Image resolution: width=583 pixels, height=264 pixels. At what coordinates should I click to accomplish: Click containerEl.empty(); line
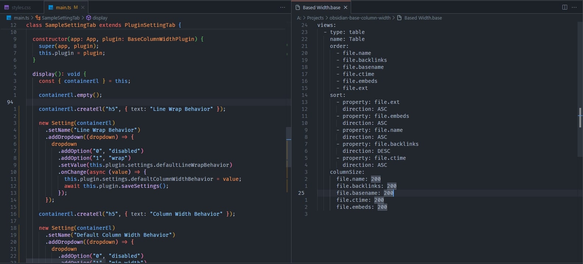(70, 95)
